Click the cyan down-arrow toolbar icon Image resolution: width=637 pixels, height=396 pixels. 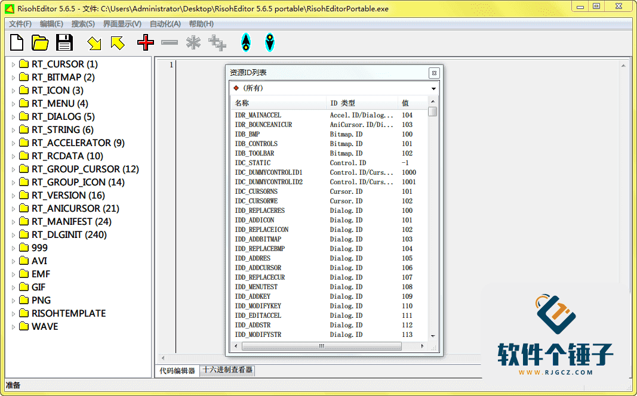coord(270,42)
